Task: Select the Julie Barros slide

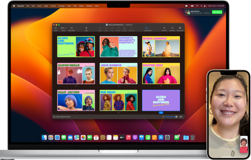Action: point(119,73)
